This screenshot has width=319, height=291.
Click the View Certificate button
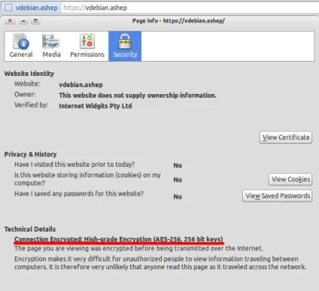[286, 138]
